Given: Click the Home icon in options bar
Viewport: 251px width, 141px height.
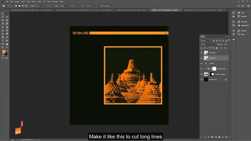Looking at the screenshot, I should 4,6.
